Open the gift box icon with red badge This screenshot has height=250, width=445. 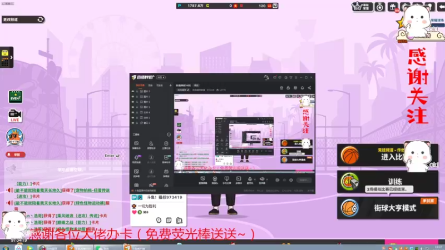pyautogui.click(x=393, y=7)
